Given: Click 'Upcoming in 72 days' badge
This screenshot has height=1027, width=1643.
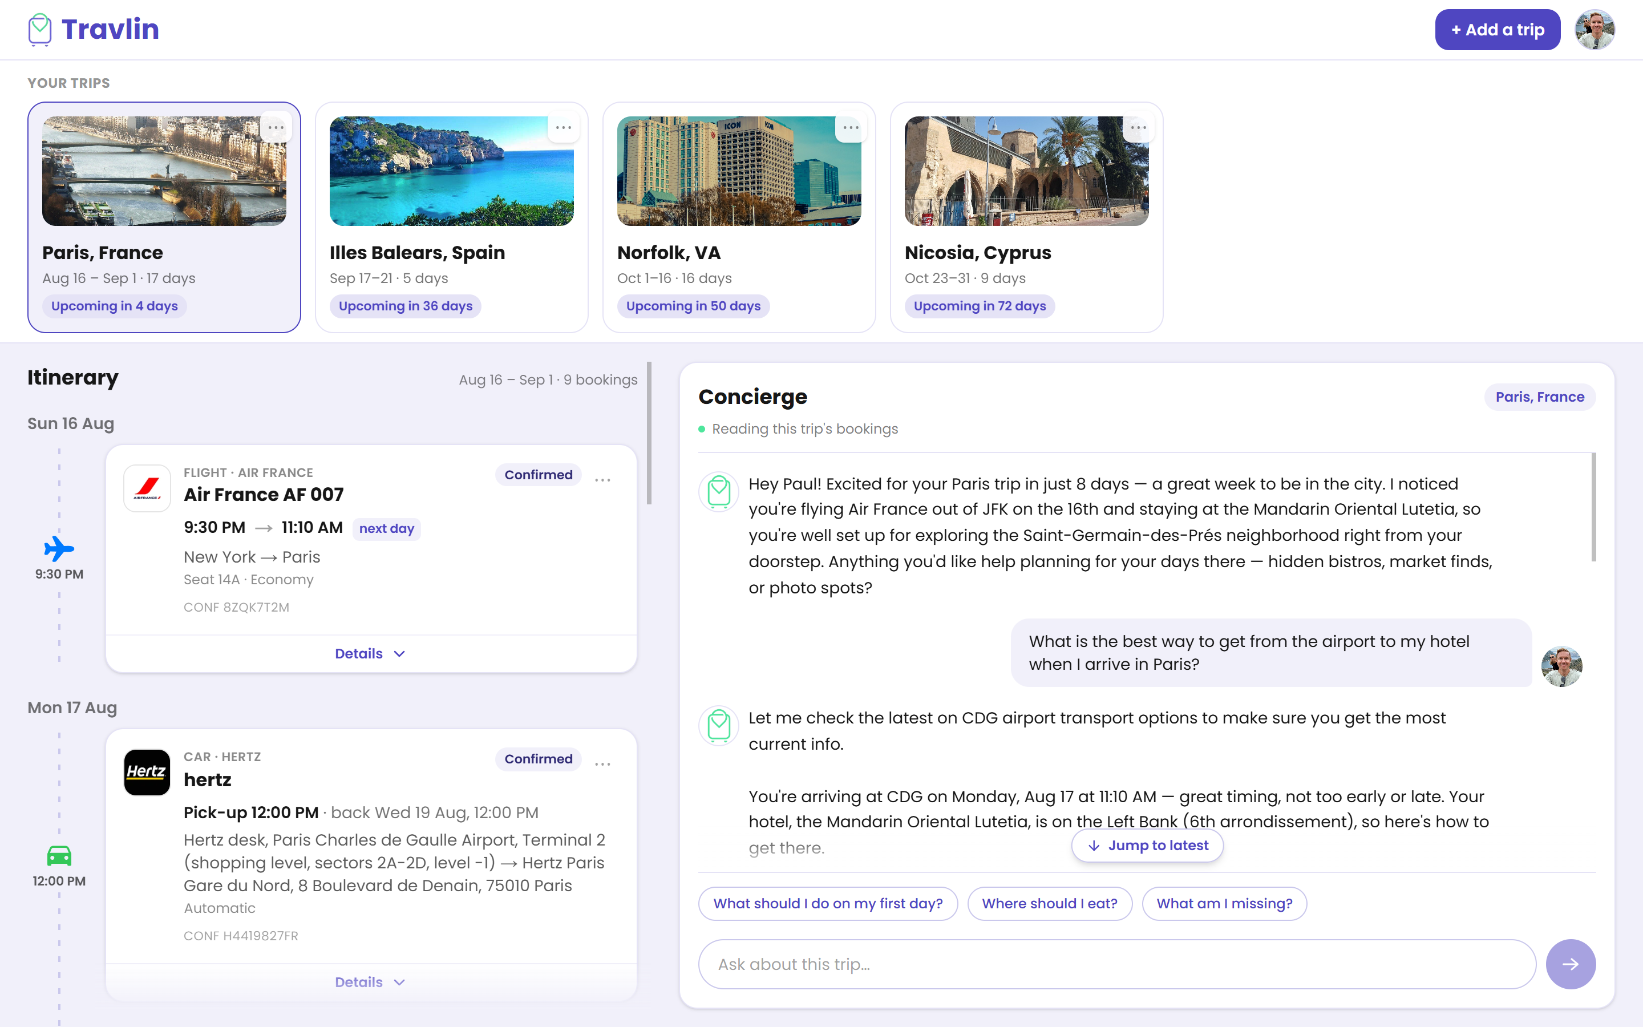Looking at the screenshot, I should click(980, 306).
